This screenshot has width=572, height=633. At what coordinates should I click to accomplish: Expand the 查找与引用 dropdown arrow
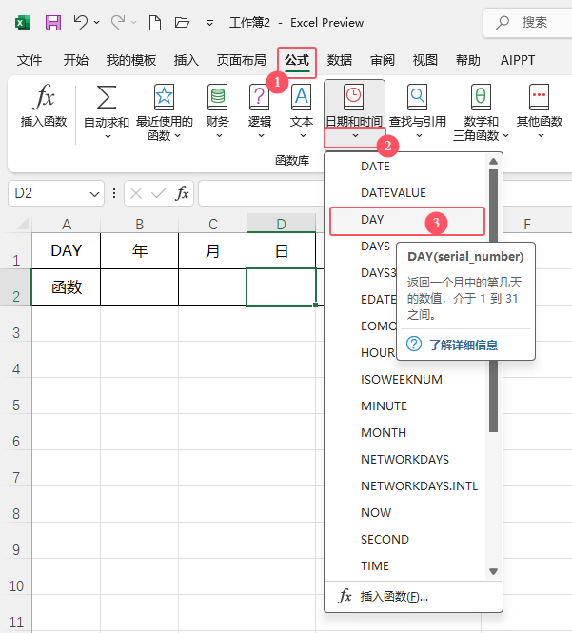pos(419,135)
